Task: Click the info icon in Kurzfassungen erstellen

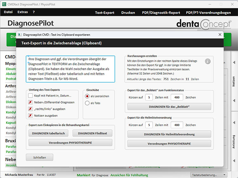Action: (x=208, y=61)
